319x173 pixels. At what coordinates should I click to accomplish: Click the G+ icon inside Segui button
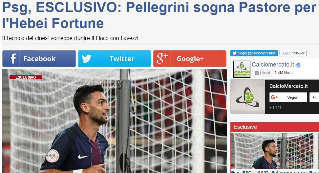tap(274, 97)
